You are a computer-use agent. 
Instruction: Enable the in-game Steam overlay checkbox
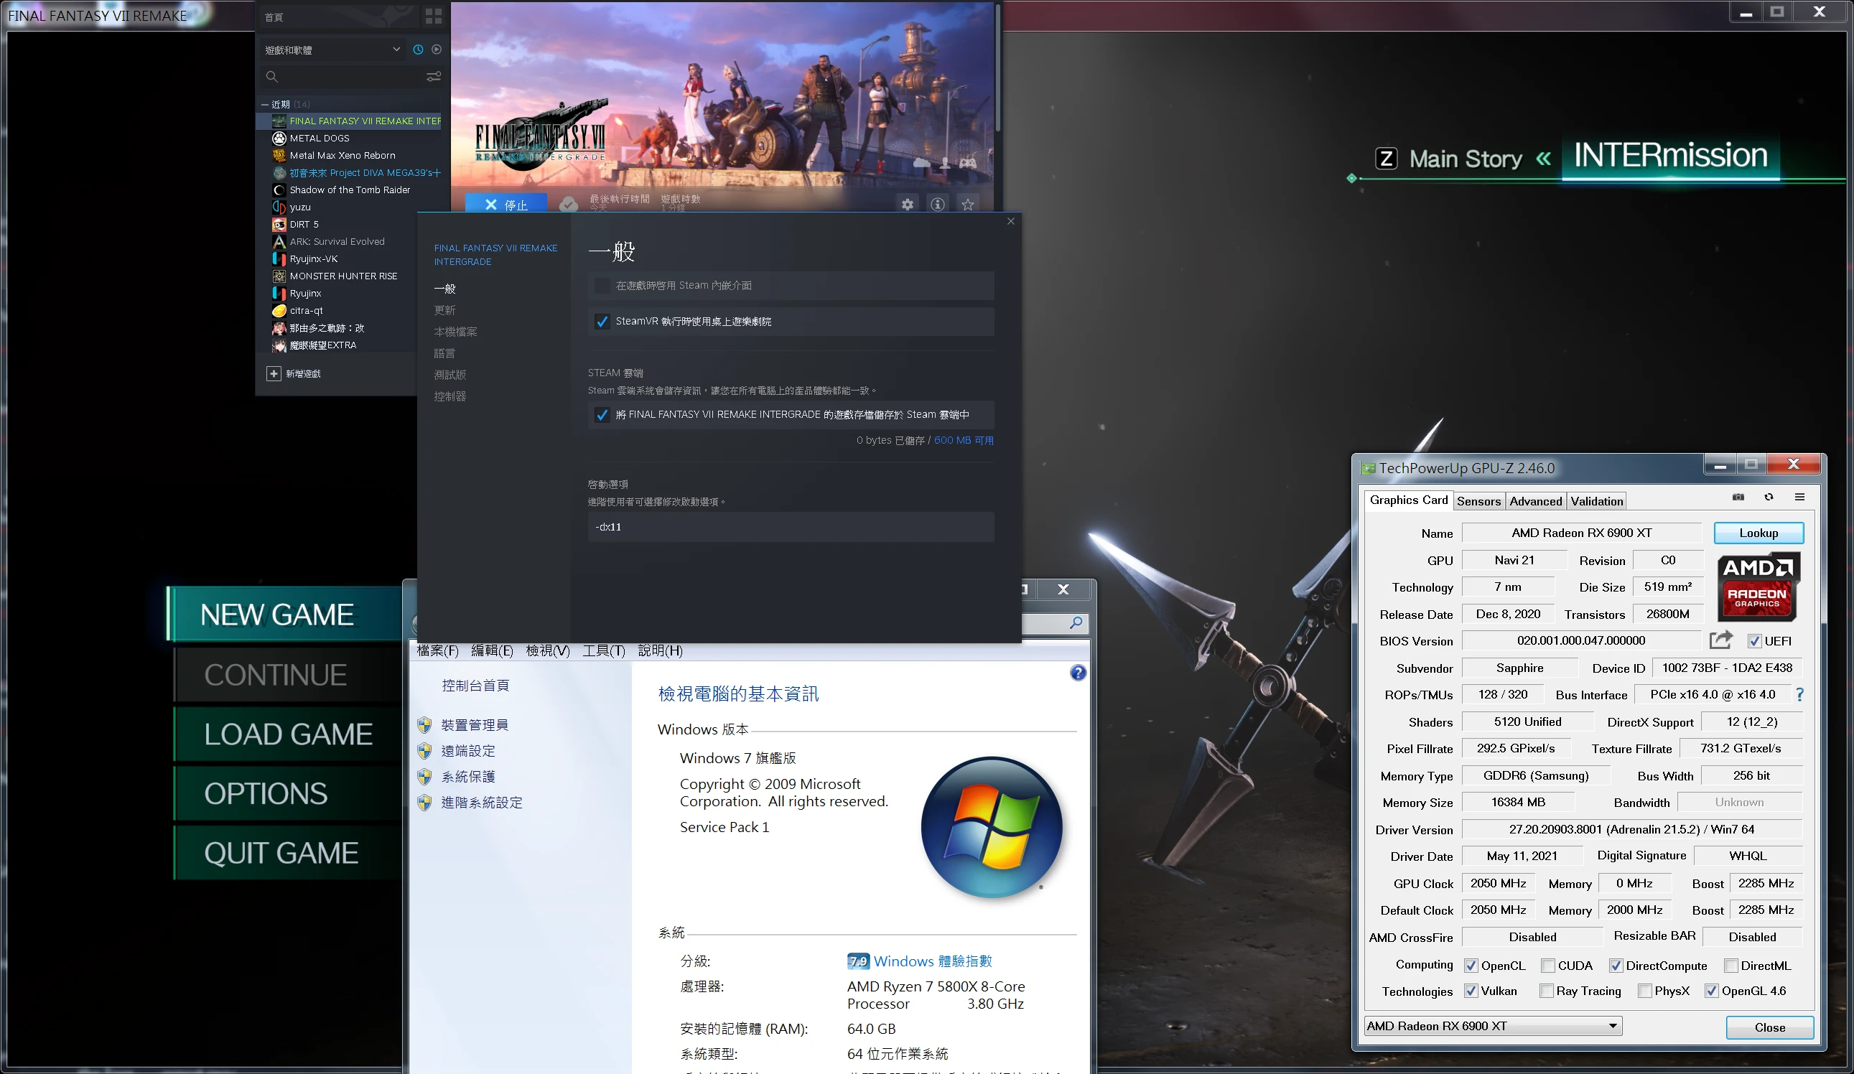click(602, 286)
